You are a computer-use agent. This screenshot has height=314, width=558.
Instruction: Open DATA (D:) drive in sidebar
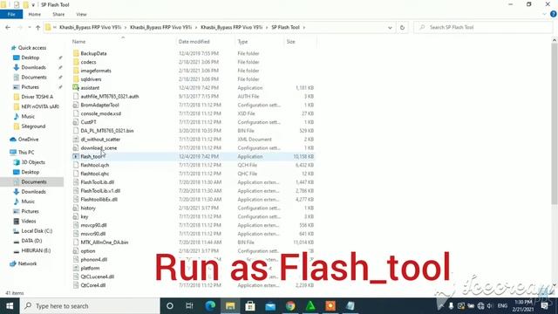[x=31, y=241]
